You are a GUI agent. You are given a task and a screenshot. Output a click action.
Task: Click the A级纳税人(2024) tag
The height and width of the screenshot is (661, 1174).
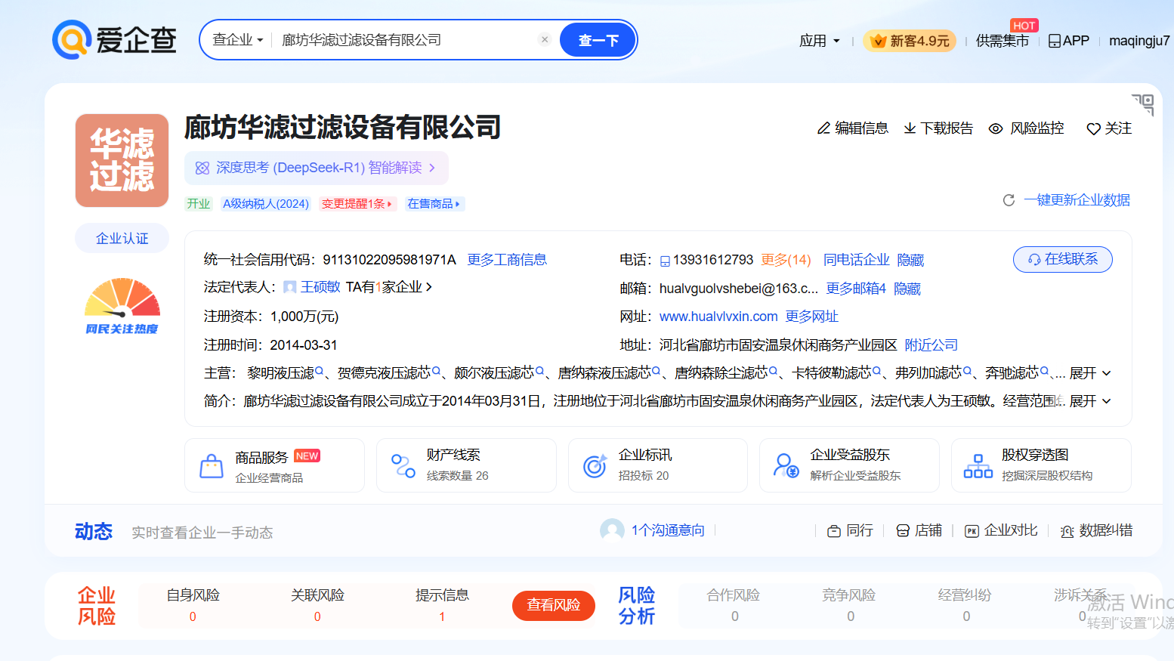[x=266, y=203]
